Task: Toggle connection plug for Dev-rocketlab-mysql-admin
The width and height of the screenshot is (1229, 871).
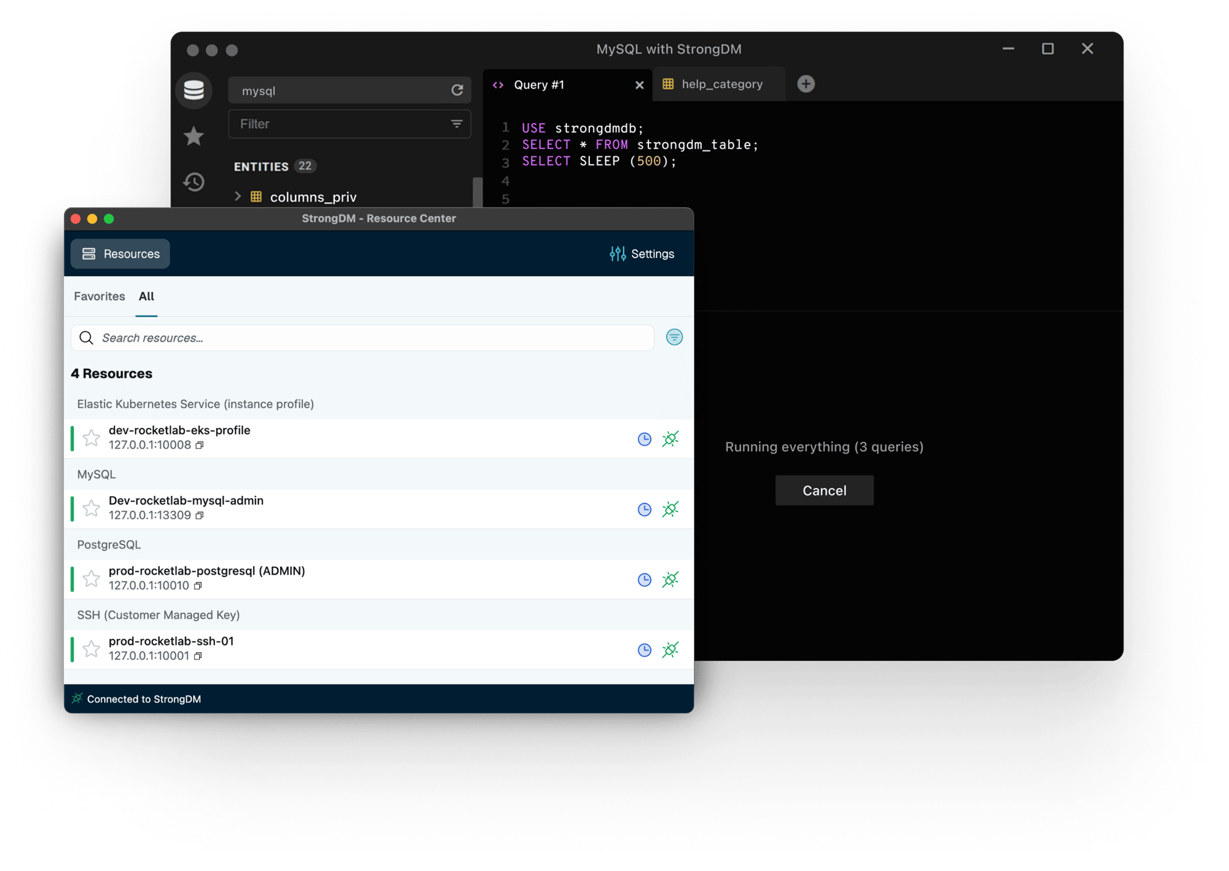Action: point(670,510)
